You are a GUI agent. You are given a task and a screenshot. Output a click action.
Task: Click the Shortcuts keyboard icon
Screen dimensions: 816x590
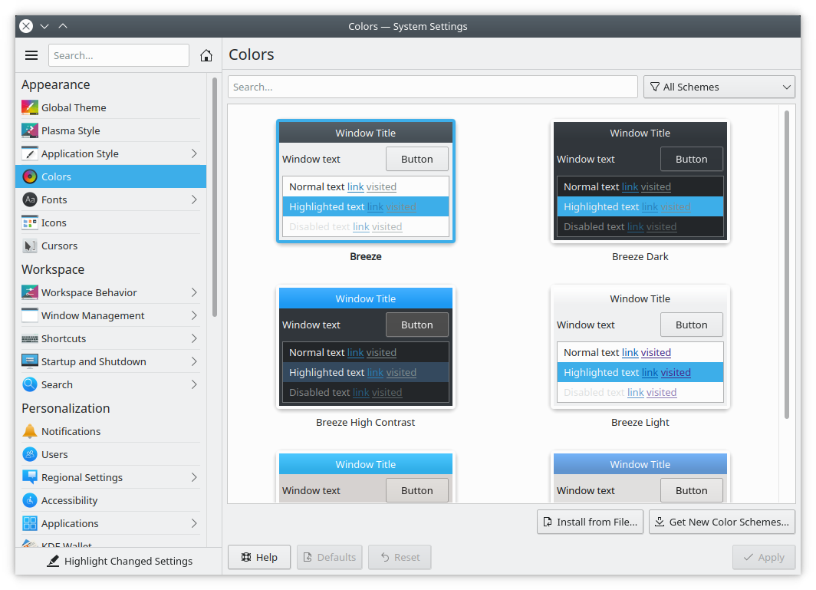[x=30, y=338]
